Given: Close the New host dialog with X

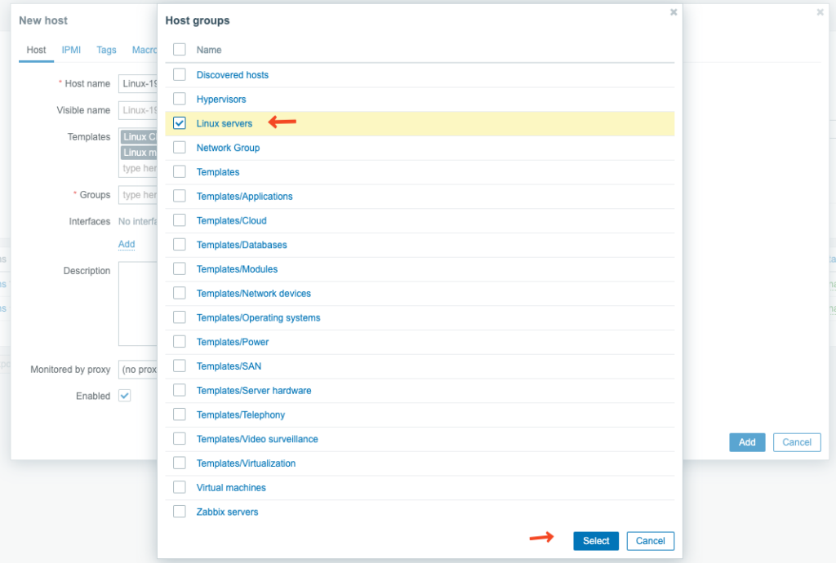Looking at the screenshot, I should click(820, 12).
